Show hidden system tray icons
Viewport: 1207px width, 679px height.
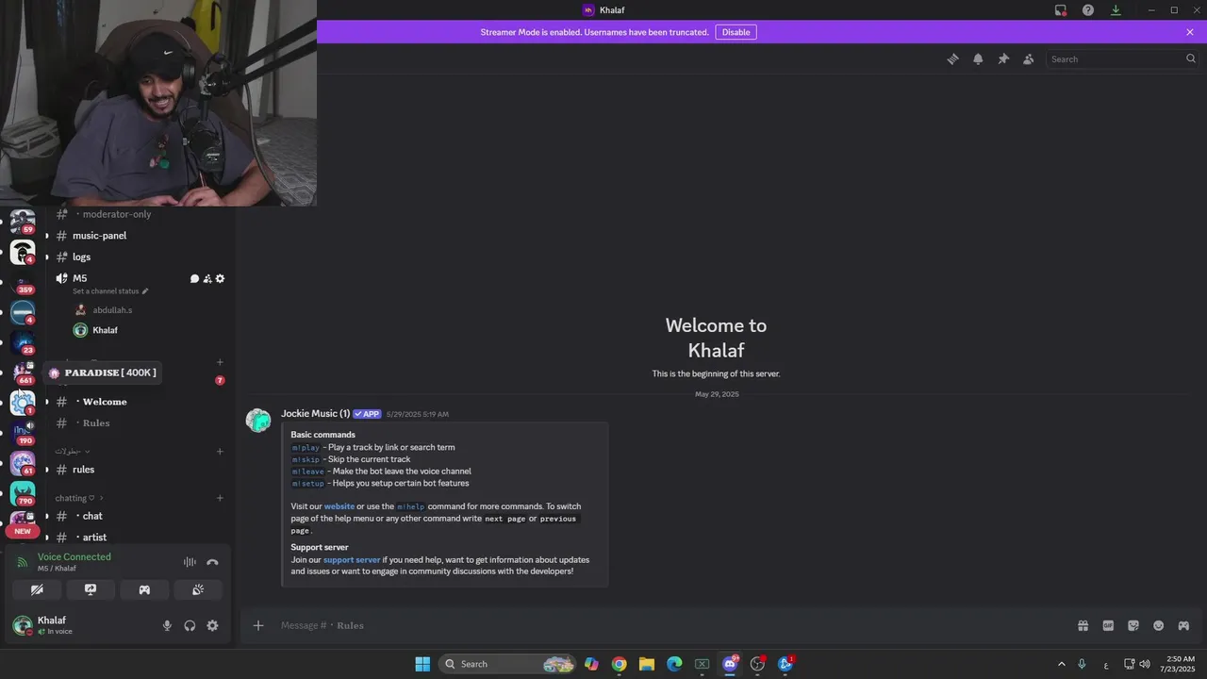pyautogui.click(x=1062, y=664)
